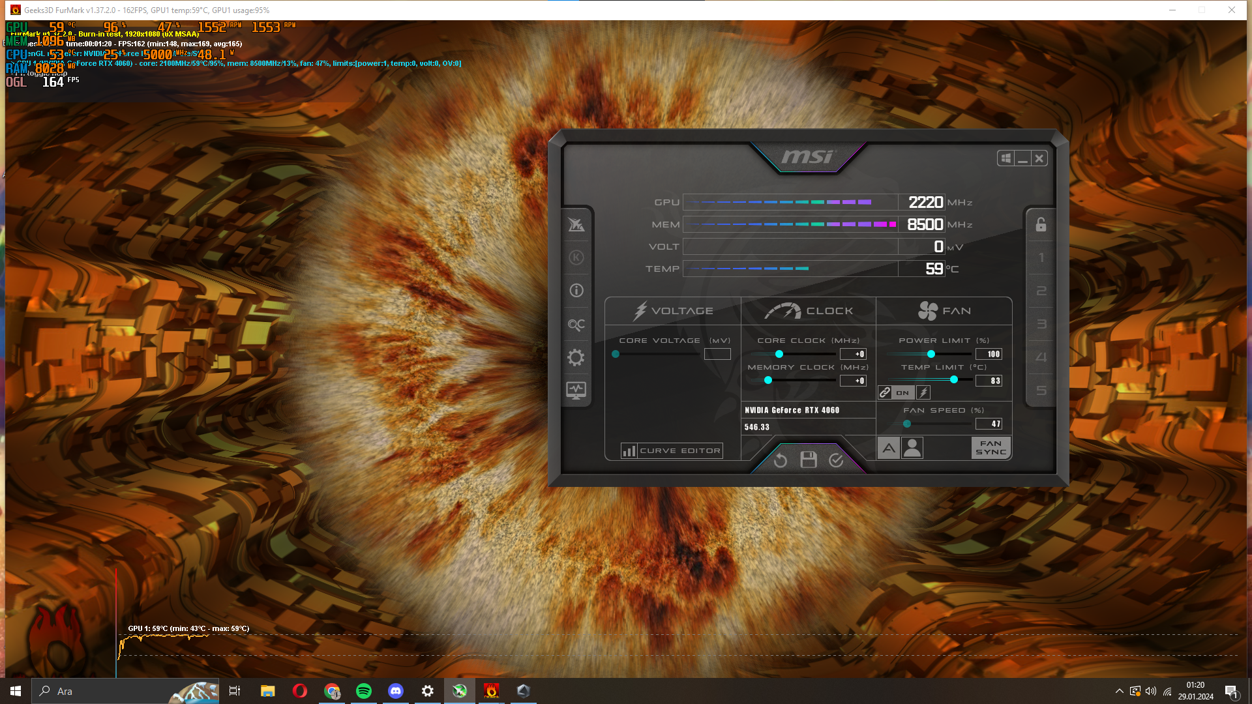Open the hardware monitor window icon
The width and height of the screenshot is (1252, 704).
coord(576,390)
